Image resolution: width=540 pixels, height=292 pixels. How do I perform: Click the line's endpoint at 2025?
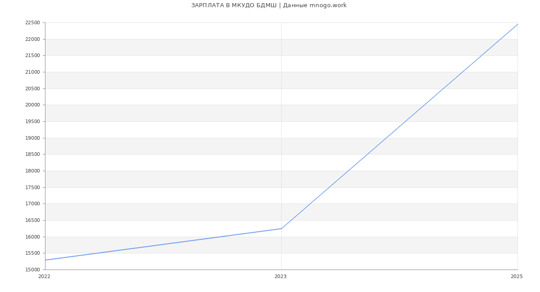point(517,24)
